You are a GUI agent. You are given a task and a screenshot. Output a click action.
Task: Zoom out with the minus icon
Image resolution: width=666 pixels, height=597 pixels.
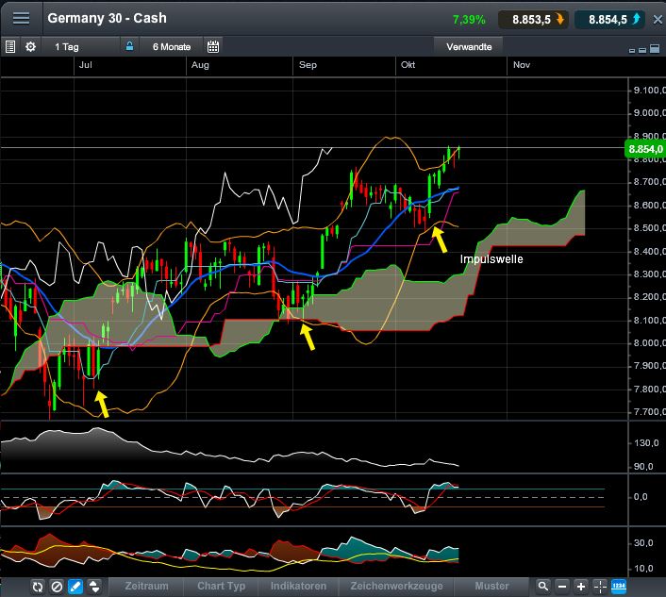click(x=562, y=587)
